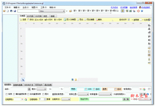This screenshot has height=106, width=155.
Task: Click the open folder icon in the top toolbar
Action: [x=4, y=11]
